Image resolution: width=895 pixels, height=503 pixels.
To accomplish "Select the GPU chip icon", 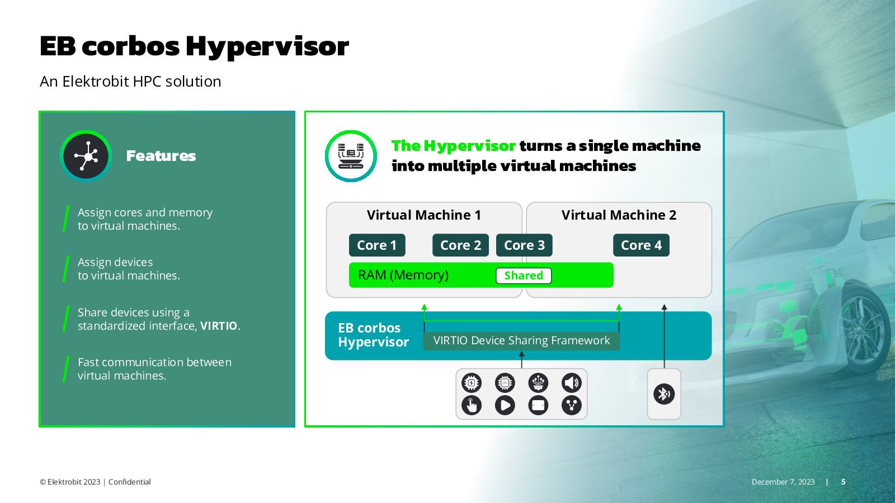I will 505,383.
